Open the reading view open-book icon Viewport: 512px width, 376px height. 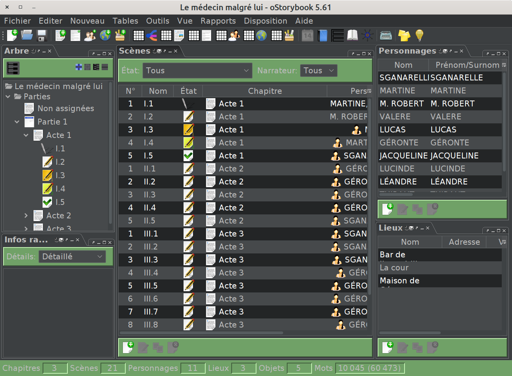tap(352, 35)
